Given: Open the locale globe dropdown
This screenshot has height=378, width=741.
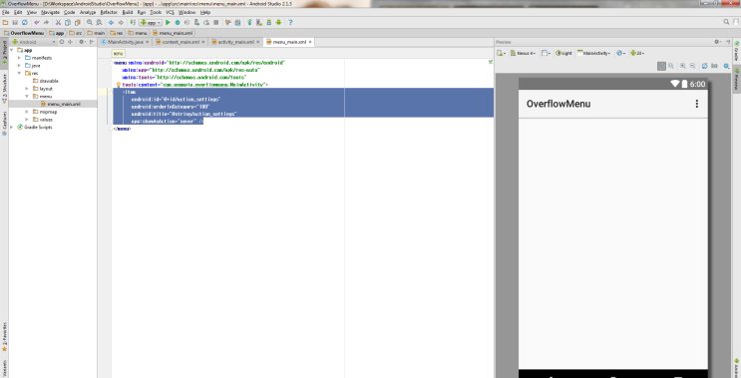Looking at the screenshot, I should [x=621, y=53].
